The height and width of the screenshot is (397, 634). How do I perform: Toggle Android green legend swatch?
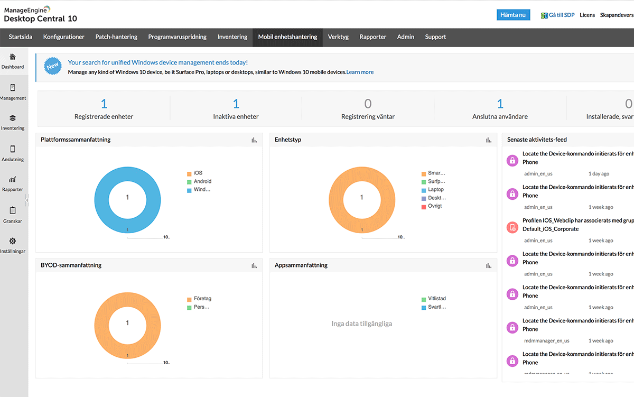pyautogui.click(x=189, y=181)
